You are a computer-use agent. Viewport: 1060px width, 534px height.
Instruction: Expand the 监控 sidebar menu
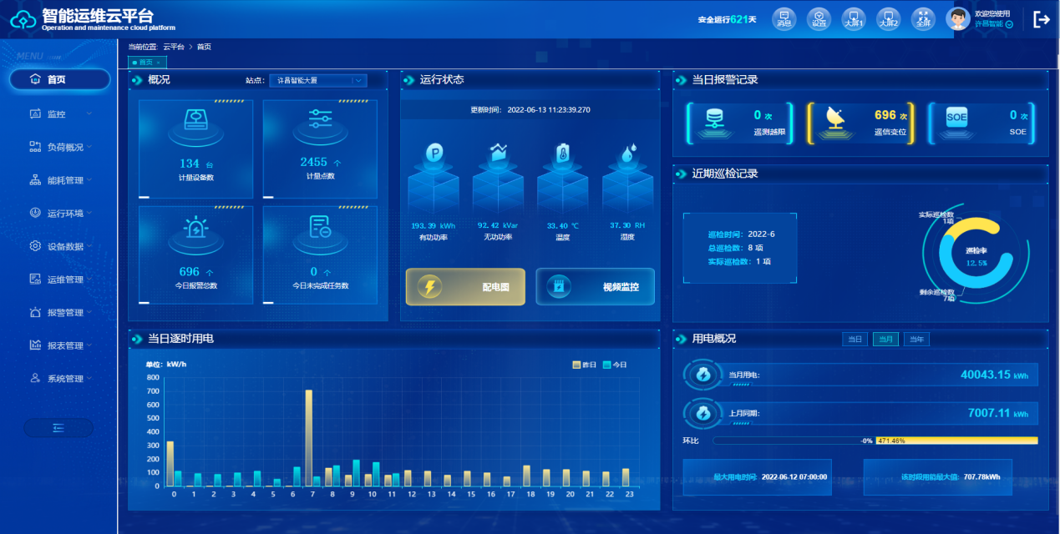[59, 114]
